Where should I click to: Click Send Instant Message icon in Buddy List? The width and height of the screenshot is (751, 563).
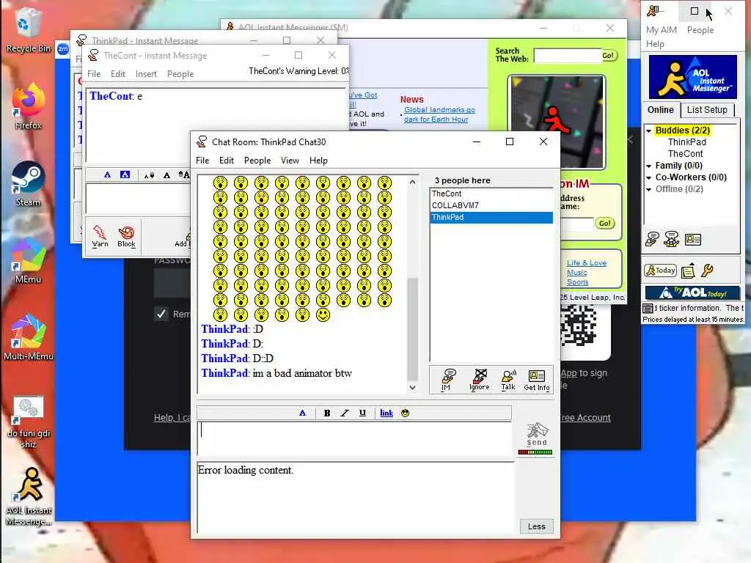click(652, 239)
